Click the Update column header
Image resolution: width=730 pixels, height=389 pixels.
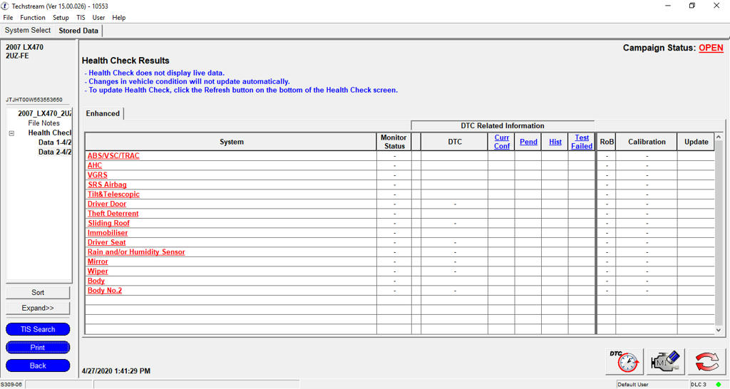tap(696, 142)
